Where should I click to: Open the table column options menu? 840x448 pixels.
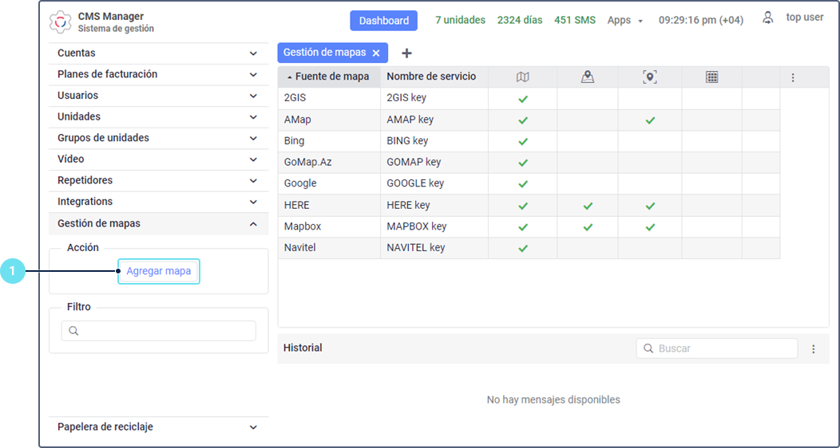point(792,77)
